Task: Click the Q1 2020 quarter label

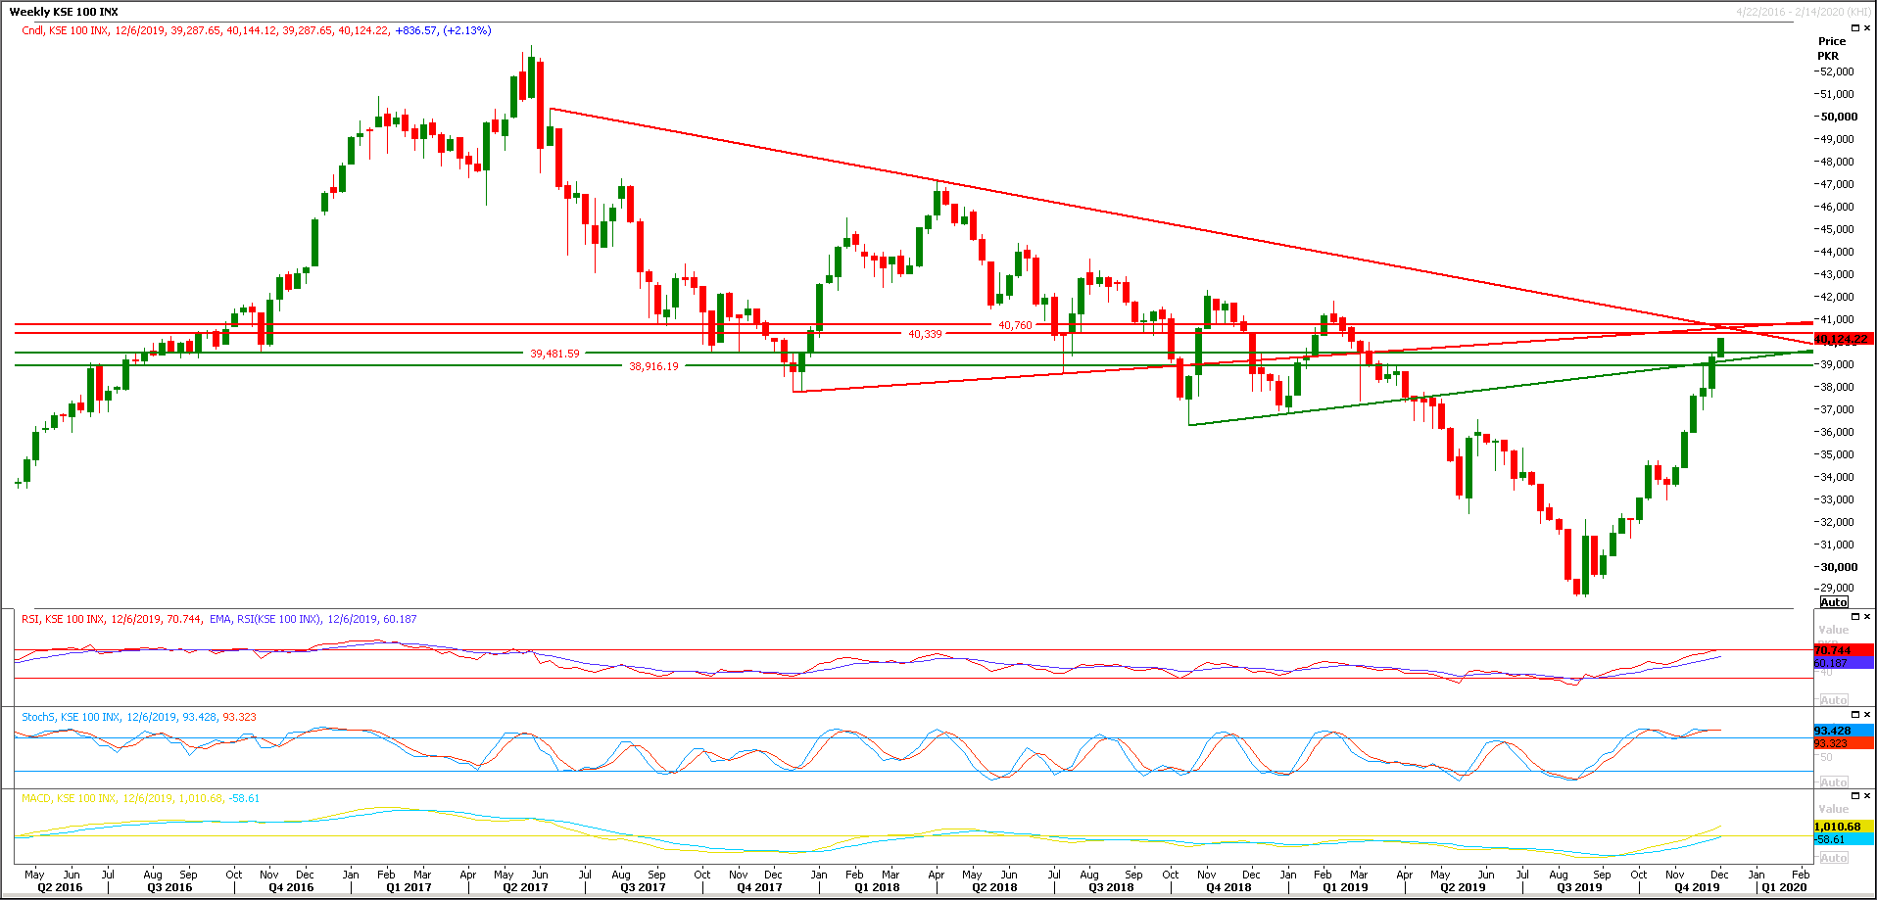Action: tap(1784, 887)
